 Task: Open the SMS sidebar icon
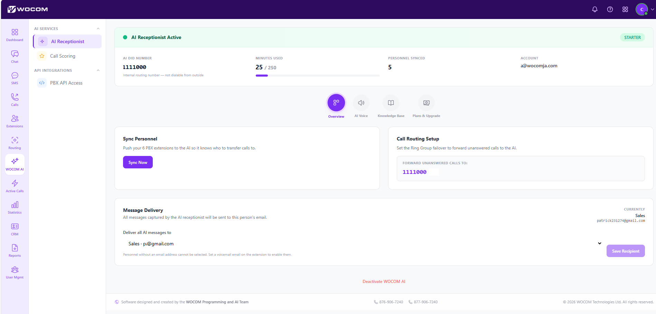pos(15,78)
